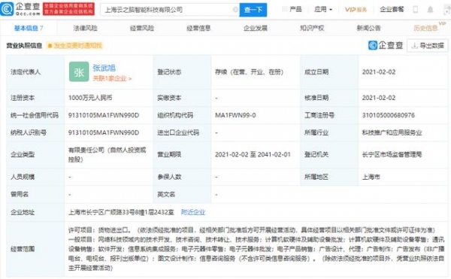The height and width of the screenshot is (279, 451).
Task: Select organization code MA1FWN99-0
Action: pos(235,115)
